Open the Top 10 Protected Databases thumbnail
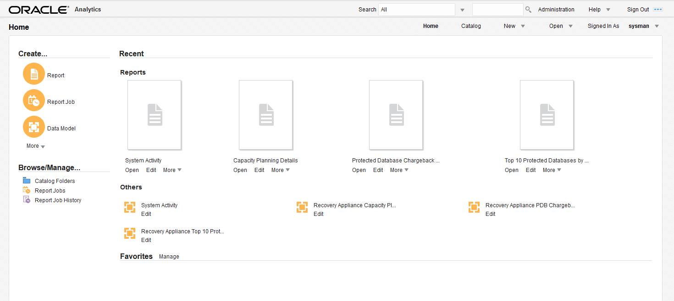 pyautogui.click(x=547, y=115)
